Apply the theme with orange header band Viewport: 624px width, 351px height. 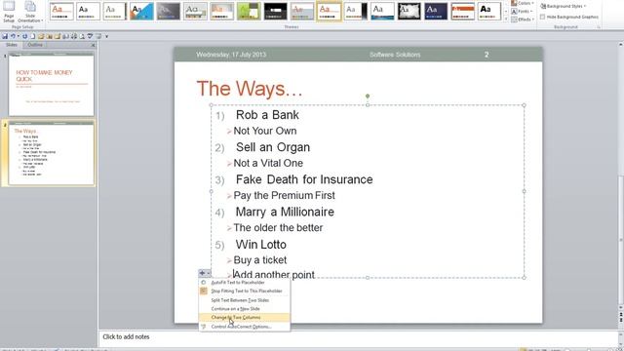click(462, 11)
